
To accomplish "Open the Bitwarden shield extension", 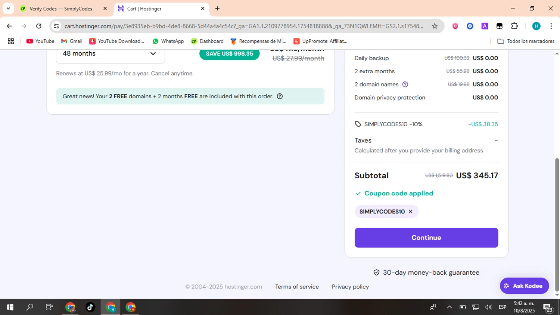I will point(455,26).
